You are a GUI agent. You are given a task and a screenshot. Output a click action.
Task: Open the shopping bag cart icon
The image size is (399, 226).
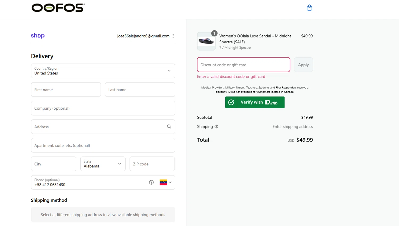309,8
